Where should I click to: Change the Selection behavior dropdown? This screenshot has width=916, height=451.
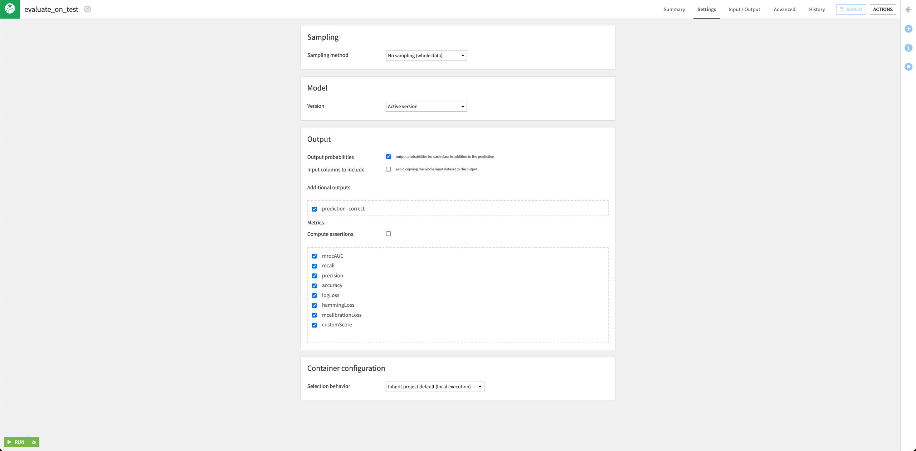[434, 387]
